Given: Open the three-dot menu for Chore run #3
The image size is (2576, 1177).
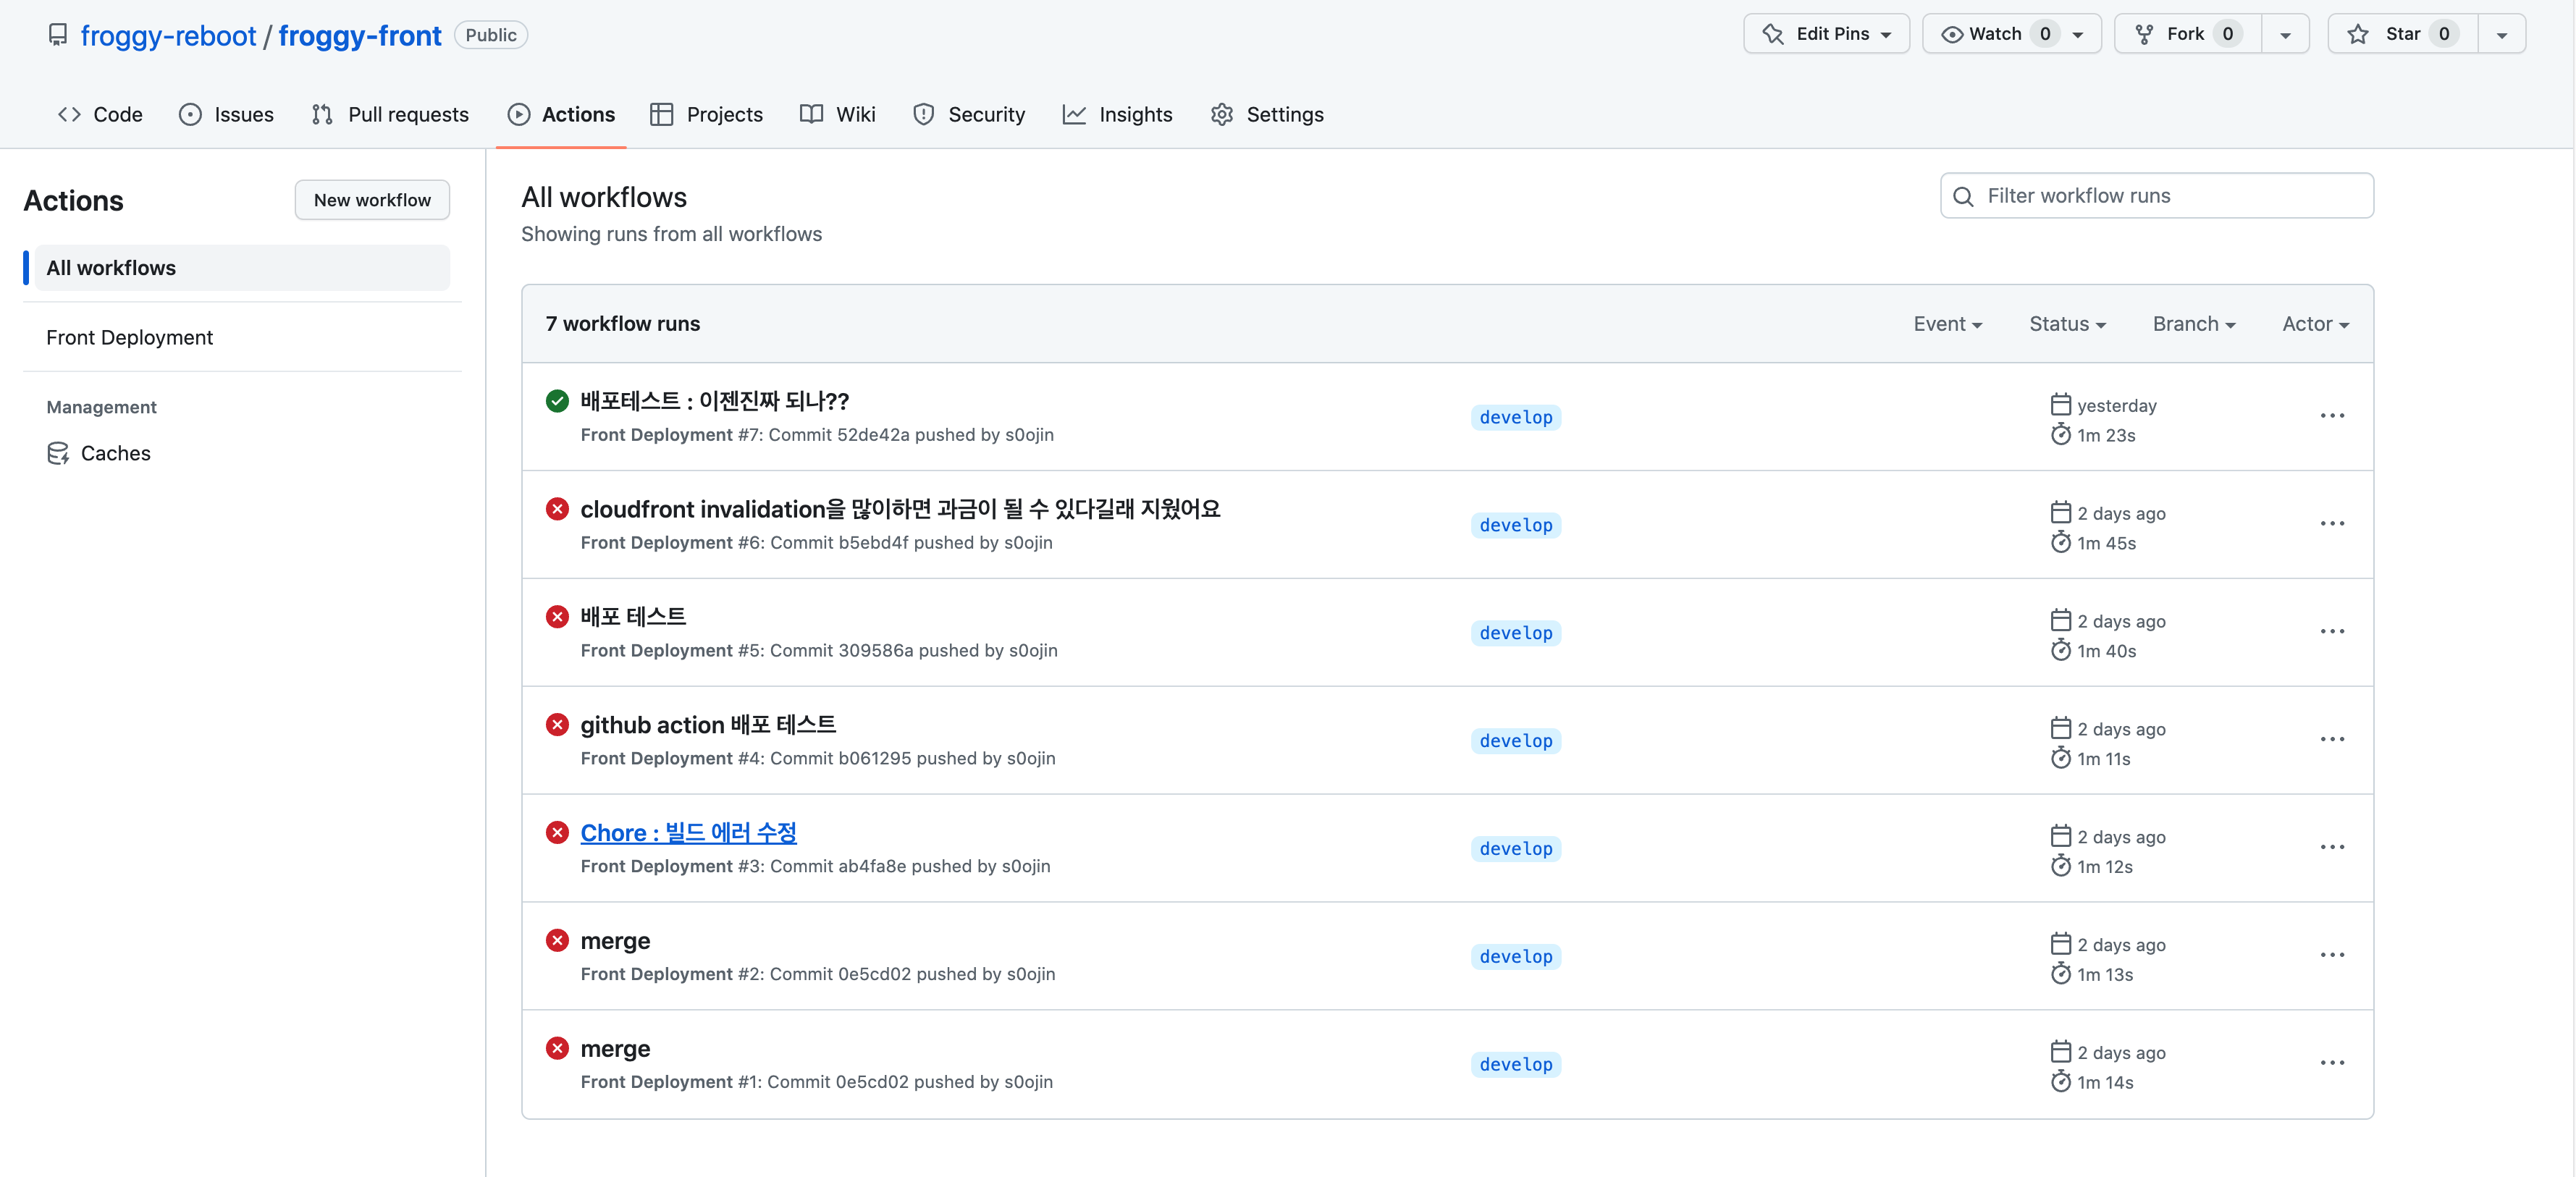Looking at the screenshot, I should pos(2331,847).
